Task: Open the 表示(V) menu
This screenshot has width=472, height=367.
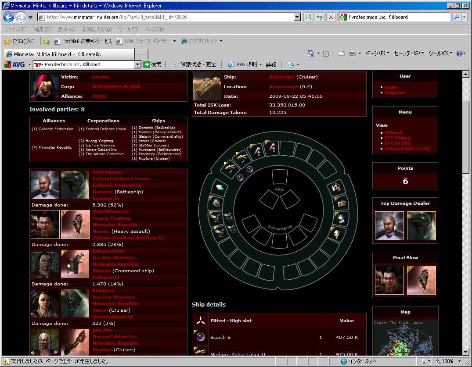Action: click(x=66, y=29)
